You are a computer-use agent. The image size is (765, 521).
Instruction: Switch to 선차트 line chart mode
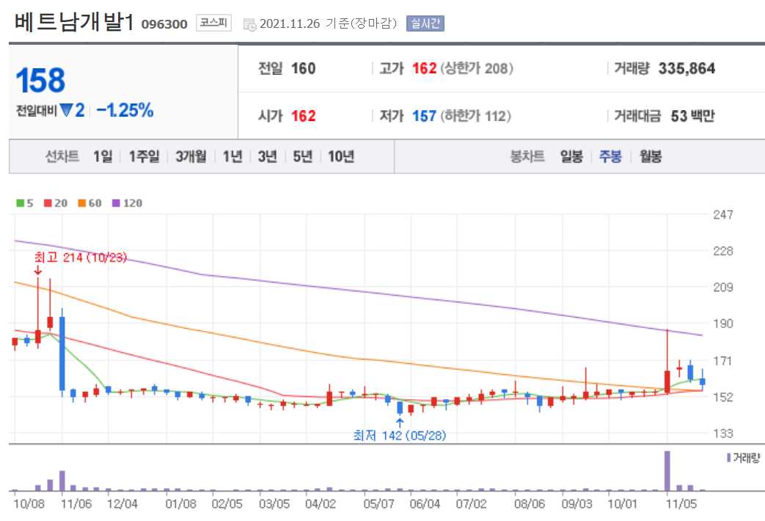pos(62,156)
